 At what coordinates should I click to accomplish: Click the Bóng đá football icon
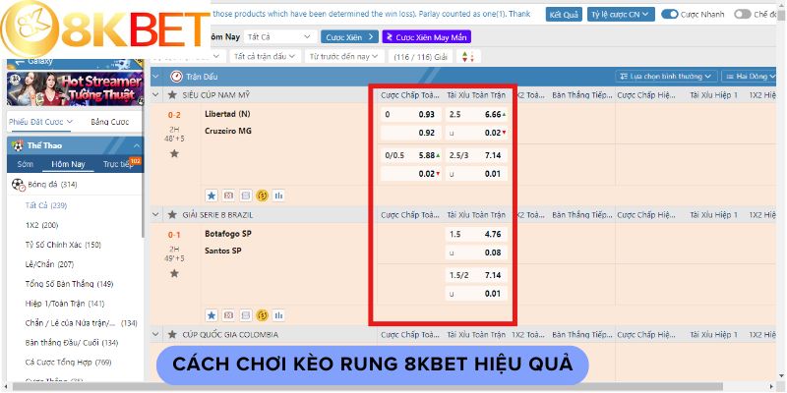(x=19, y=185)
